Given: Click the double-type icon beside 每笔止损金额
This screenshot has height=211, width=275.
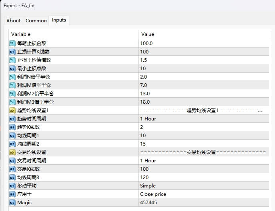Looking at the screenshot, I should click(x=12, y=43).
